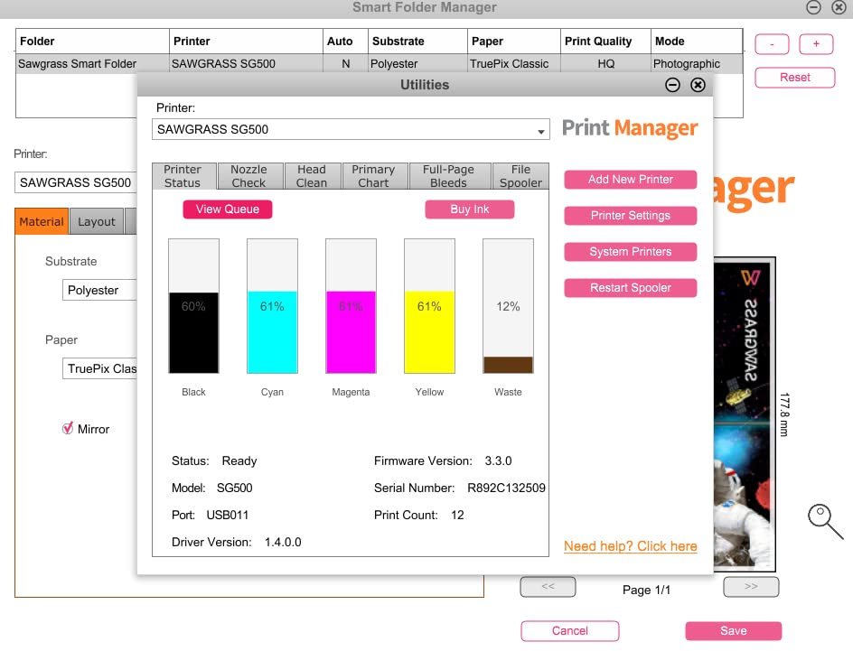Click the plus add folder button
The image size is (853, 651).
click(816, 44)
